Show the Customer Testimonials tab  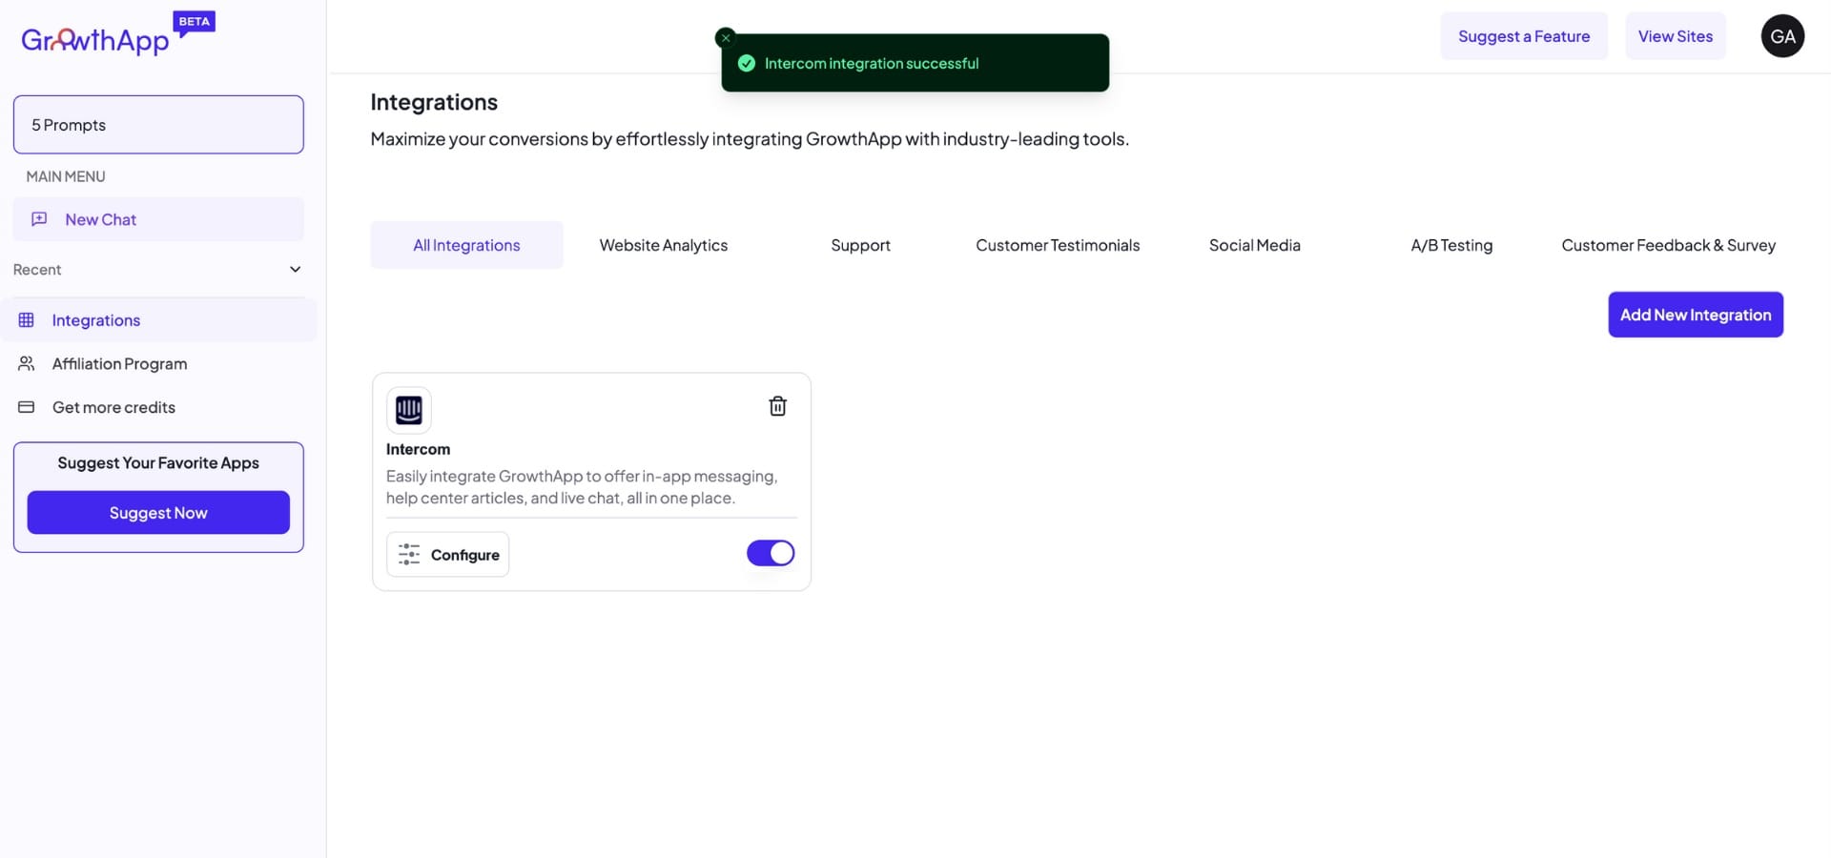click(x=1058, y=245)
